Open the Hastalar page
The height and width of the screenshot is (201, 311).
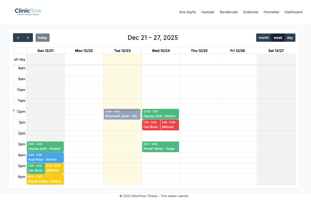pos(208,12)
